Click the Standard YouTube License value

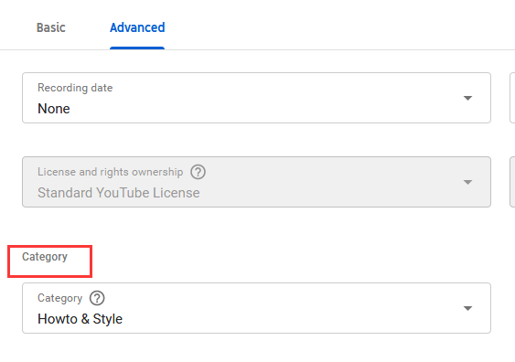point(119,193)
